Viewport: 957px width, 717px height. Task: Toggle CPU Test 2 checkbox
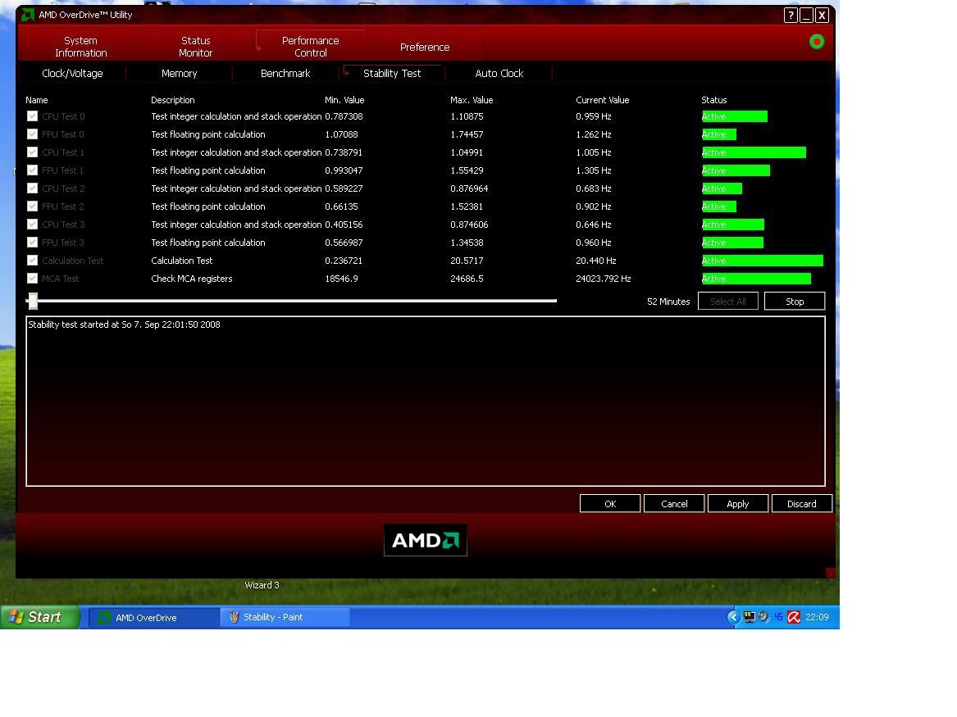(32, 188)
